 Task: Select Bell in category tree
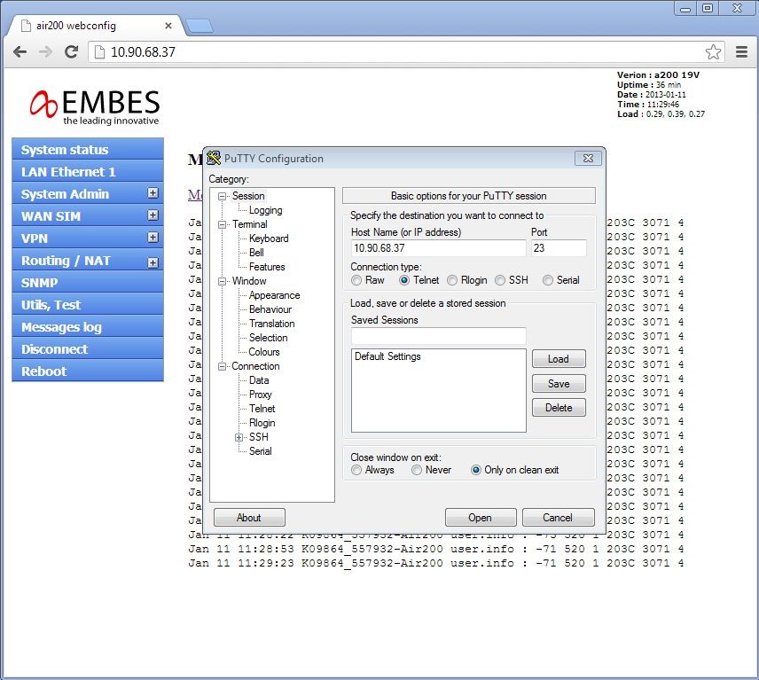pyautogui.click(x=256, y=252)
